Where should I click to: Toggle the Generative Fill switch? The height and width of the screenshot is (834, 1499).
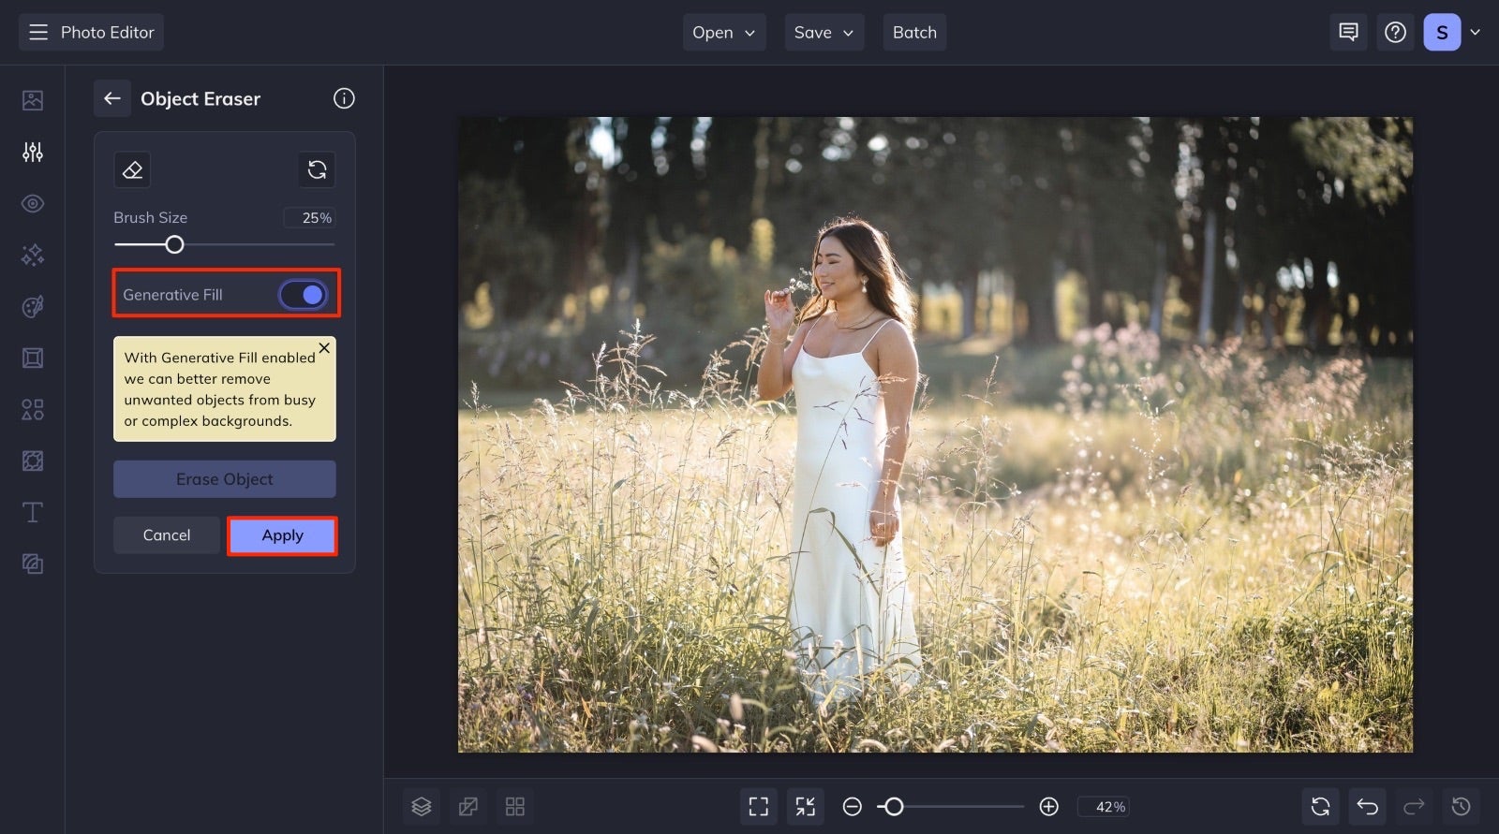click(x=303, y=295)
